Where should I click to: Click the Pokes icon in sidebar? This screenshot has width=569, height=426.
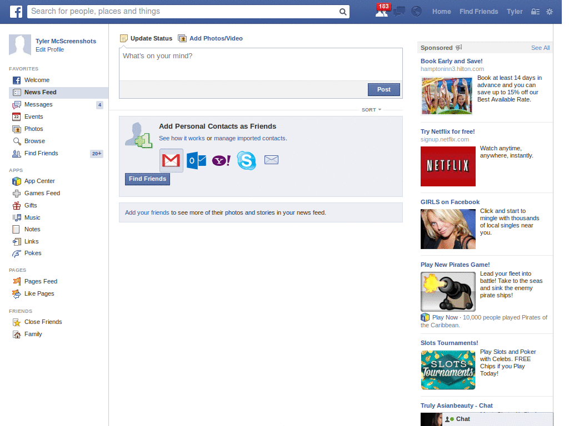[x=17, y=253]
